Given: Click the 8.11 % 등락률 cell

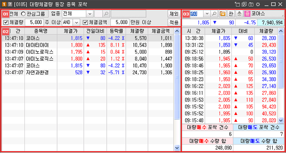Looking at the screenshot, I should (x=117, y=45).
